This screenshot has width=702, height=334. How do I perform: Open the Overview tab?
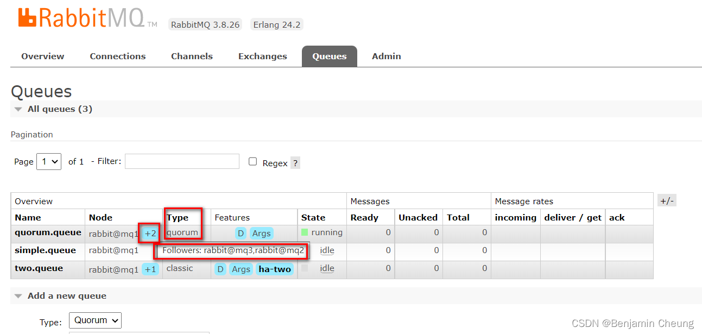(x=43, y=56)
